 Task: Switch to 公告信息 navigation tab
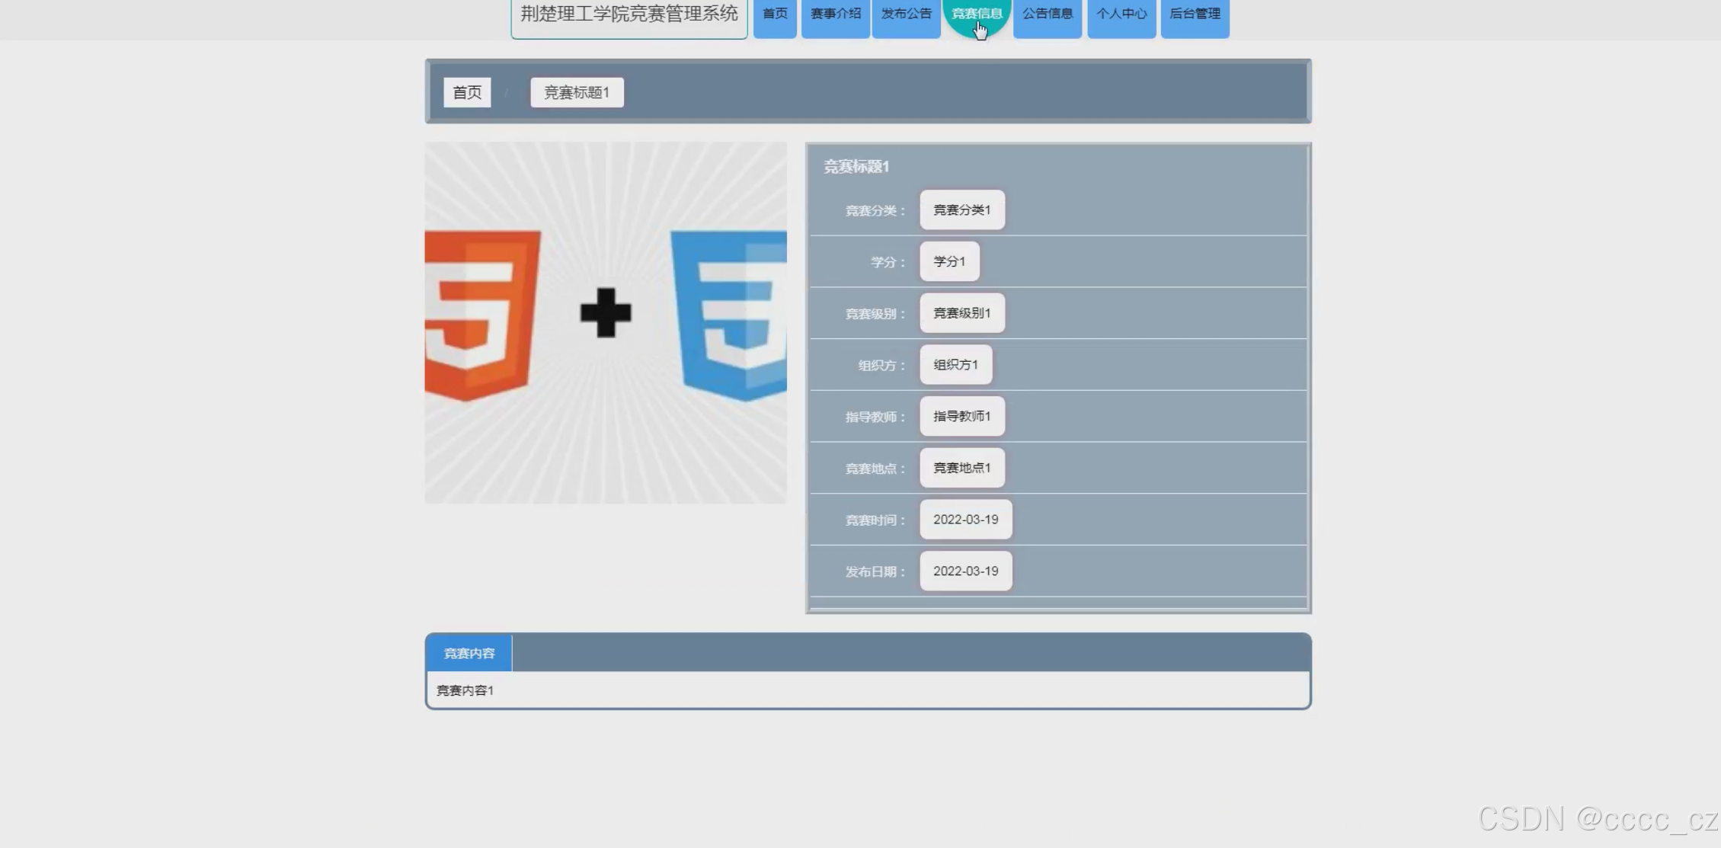point(1047,14)
